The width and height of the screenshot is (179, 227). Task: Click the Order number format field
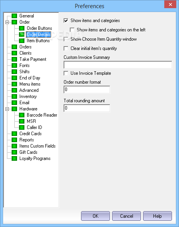tap(87, 89)
